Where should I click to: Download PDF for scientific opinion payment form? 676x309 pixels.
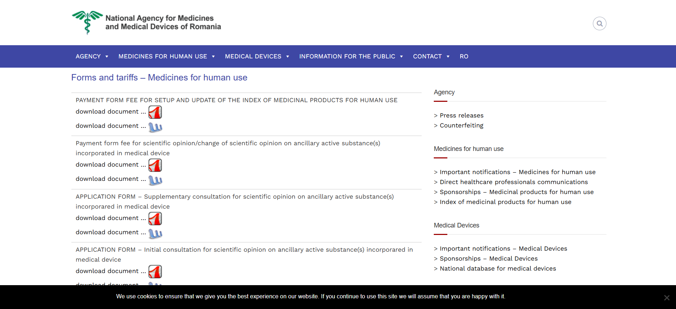tap(155, 165)
